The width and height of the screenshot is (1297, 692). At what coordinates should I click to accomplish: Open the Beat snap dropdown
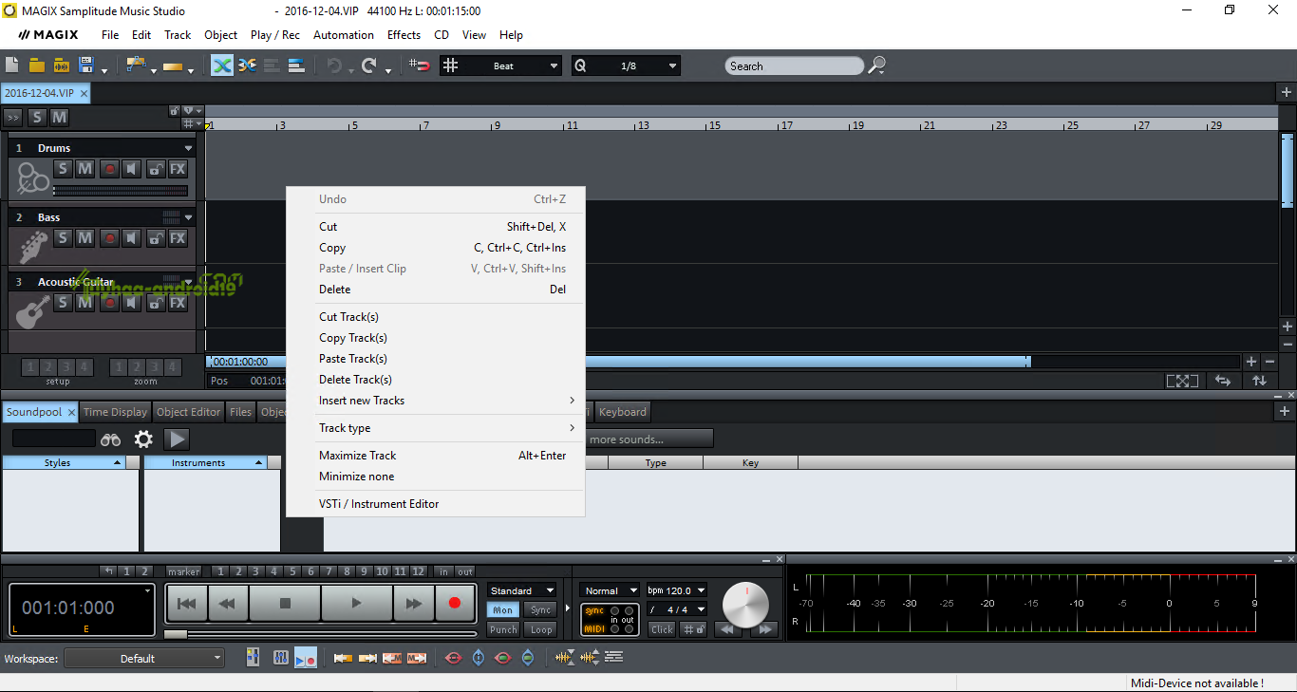click(x=555, y=65)
